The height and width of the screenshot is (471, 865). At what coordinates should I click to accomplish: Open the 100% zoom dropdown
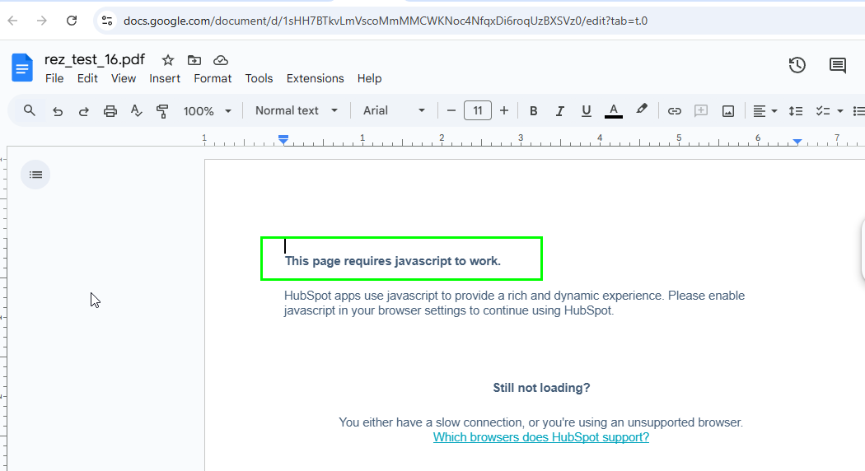(207, 111)
